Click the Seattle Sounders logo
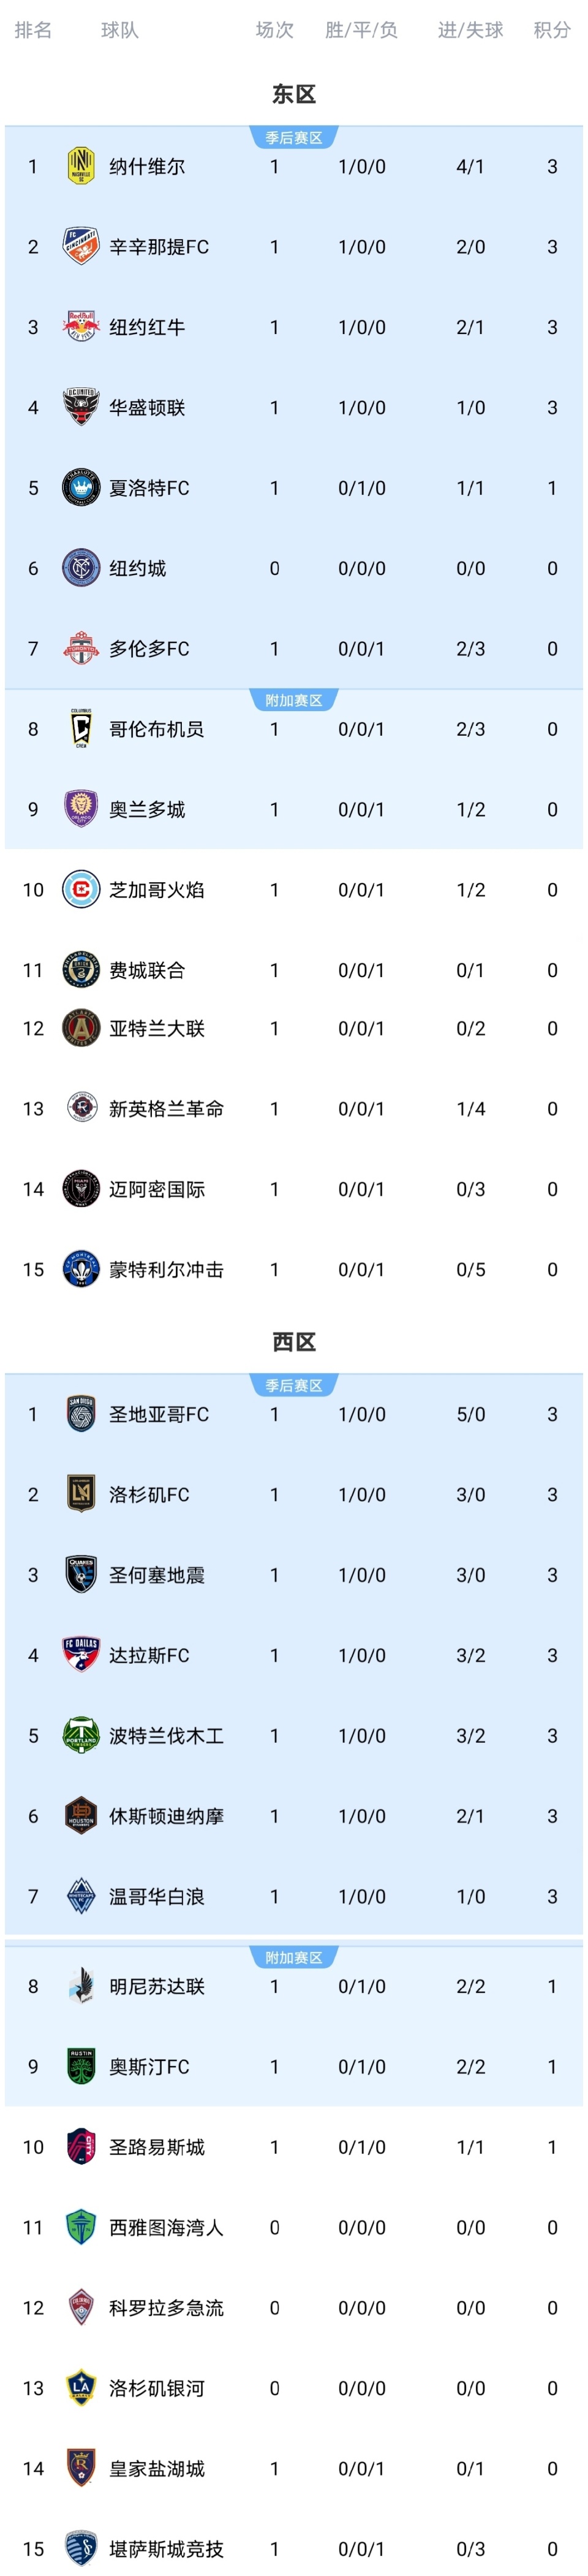The height and width of the screenshot is (2576, 588). [x=81, y=2227]
